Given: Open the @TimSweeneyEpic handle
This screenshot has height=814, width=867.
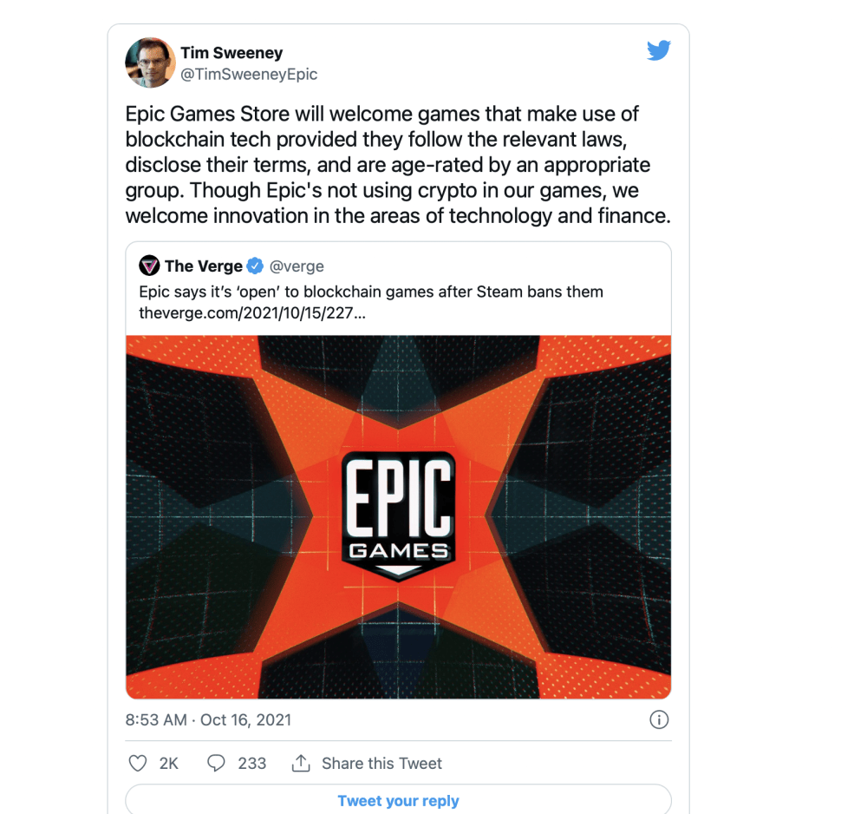Looking at the screenshot, I should 249,74.
